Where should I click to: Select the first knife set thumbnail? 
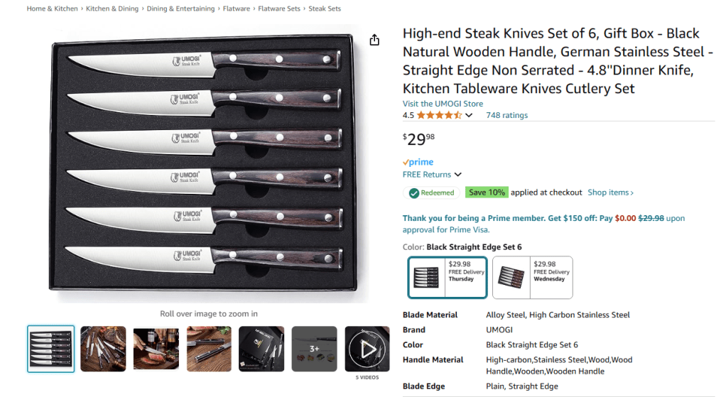tap(50, 349)
